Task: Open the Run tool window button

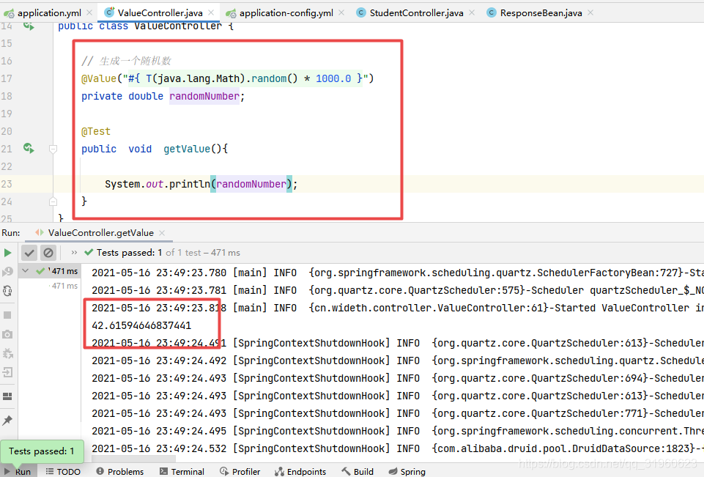Action: (x=18, y=472)
